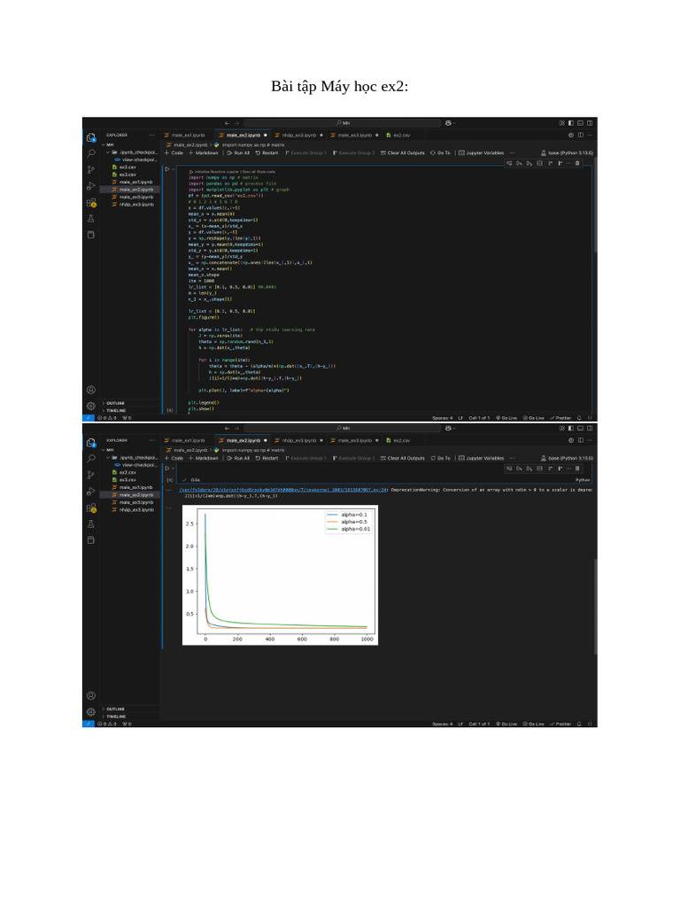Collapse .ipynb_checkpoints folder in top screenshot
Viewport: 680px width, 907px height.
133,152
